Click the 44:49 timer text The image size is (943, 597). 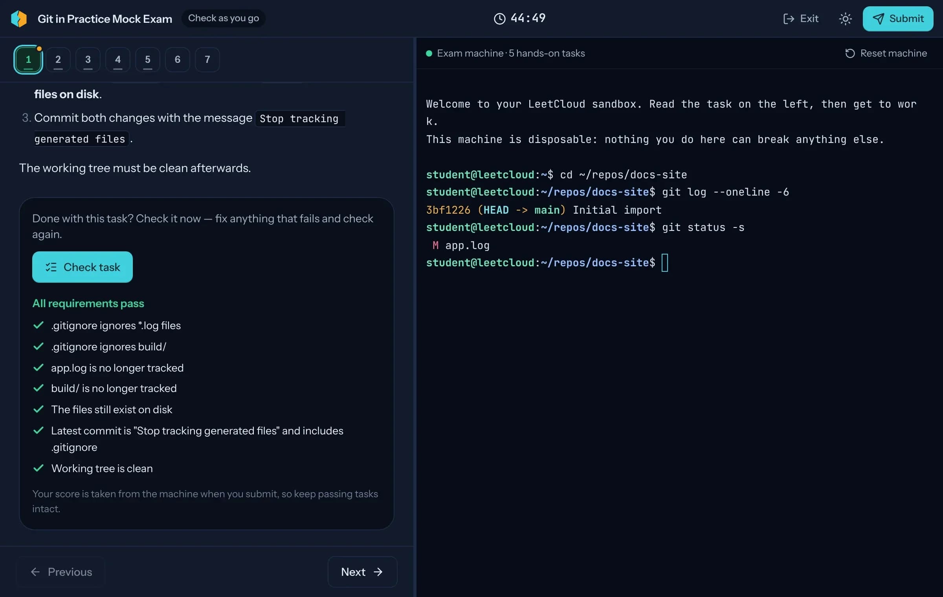(528, 18)
